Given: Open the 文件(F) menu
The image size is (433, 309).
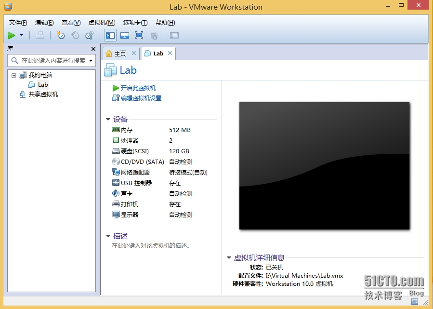Looking at the screenshot, I should (x=18, y=22).
